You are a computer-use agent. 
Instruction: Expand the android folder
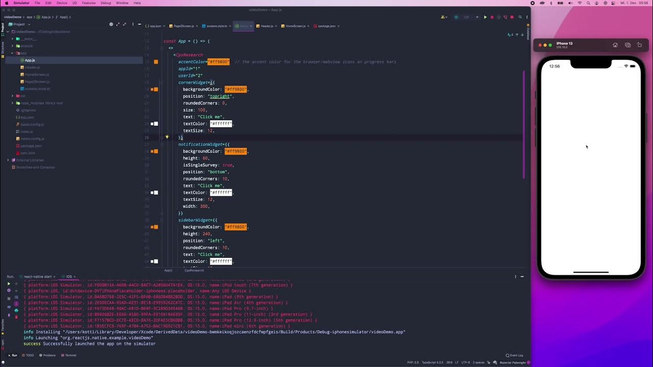[x=12, y=46]
